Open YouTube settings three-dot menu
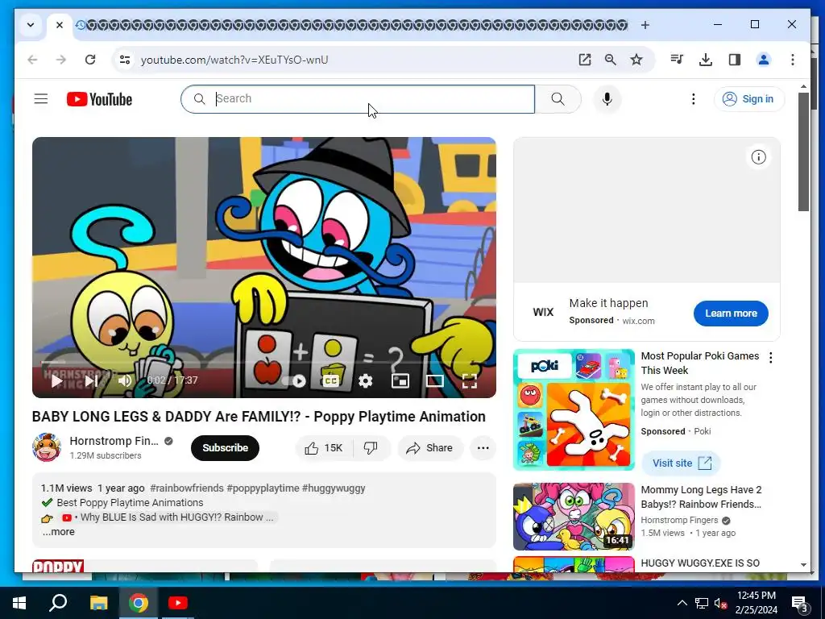The height and width of the screenshot is (619, 825). 694,99
